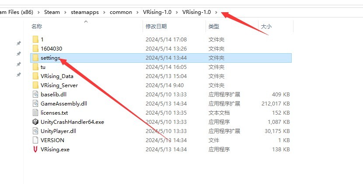Select the VRising_Data folder icon
The image size is (363, 184).
35,76
